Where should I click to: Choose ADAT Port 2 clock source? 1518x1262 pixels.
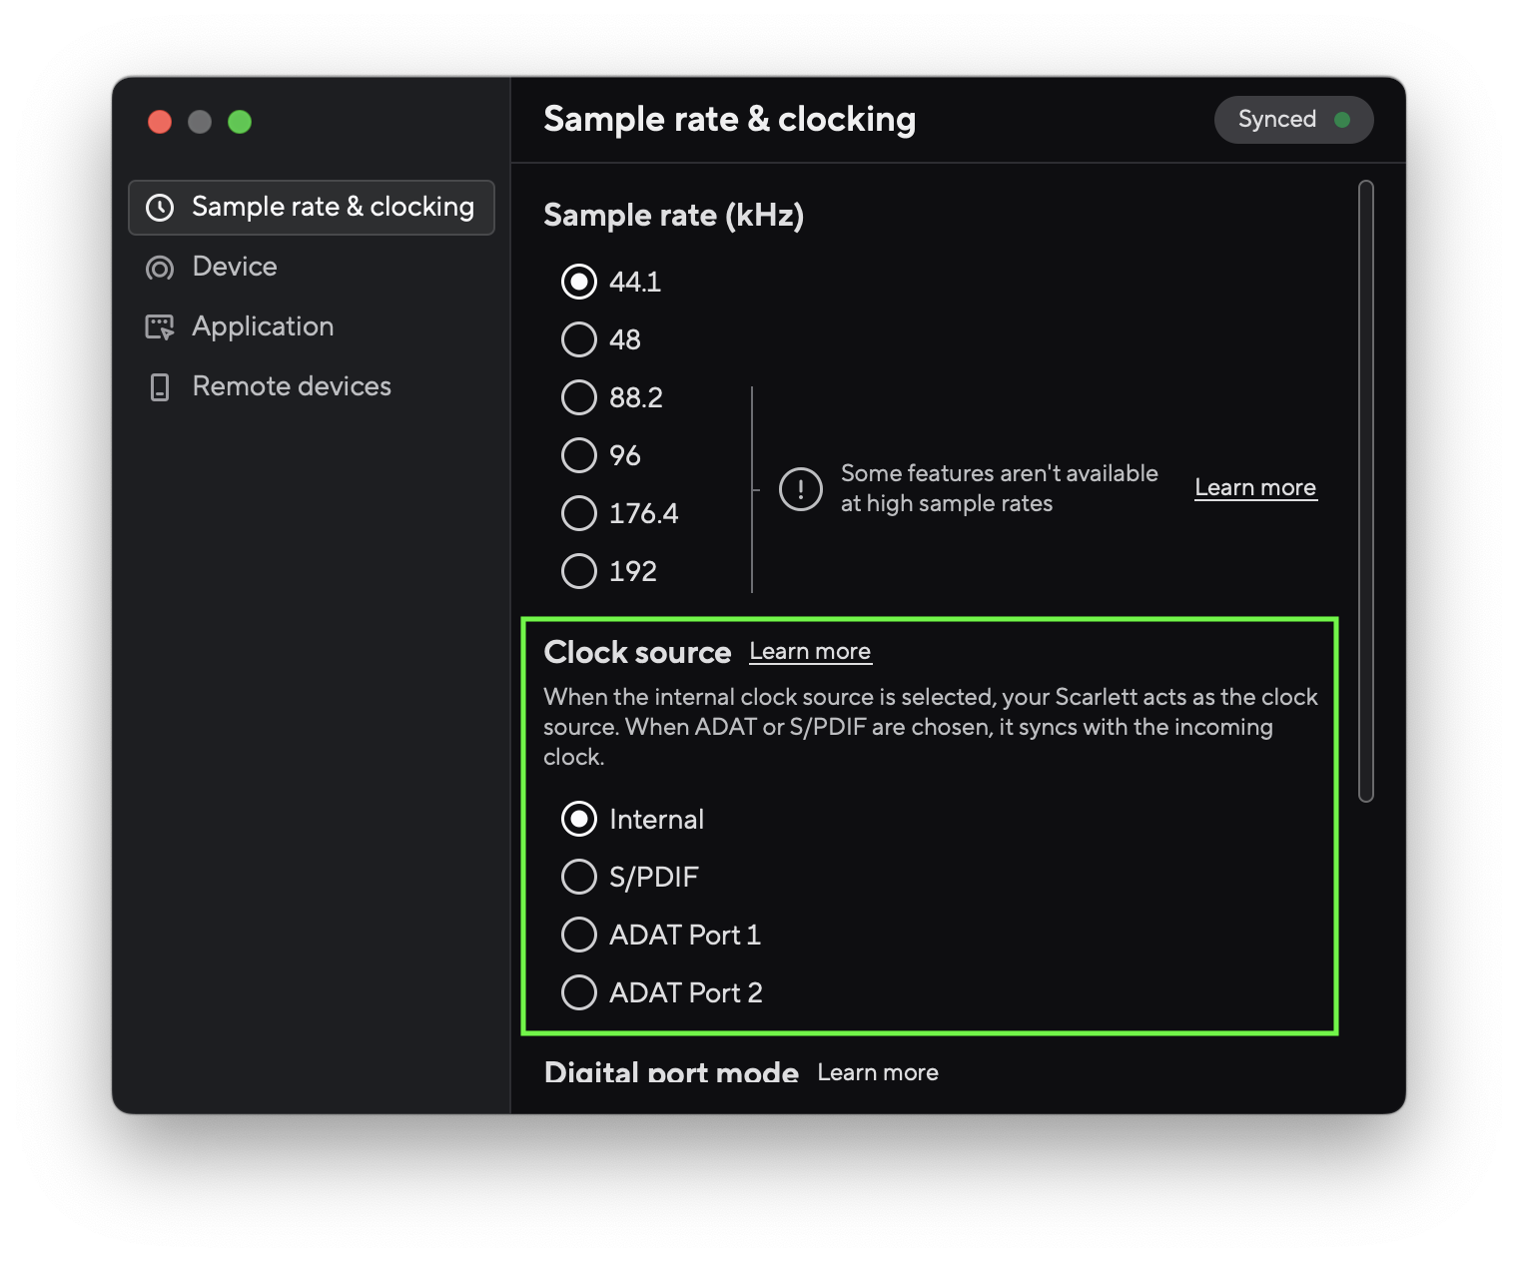(x=579, y=992)
